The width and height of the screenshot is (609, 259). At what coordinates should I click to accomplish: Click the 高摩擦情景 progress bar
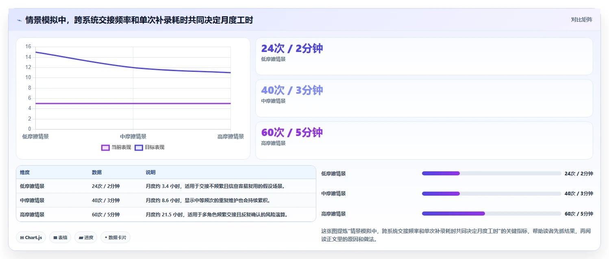click(492, 214)
